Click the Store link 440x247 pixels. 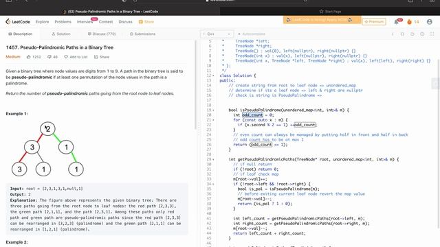tap(149, 21)
